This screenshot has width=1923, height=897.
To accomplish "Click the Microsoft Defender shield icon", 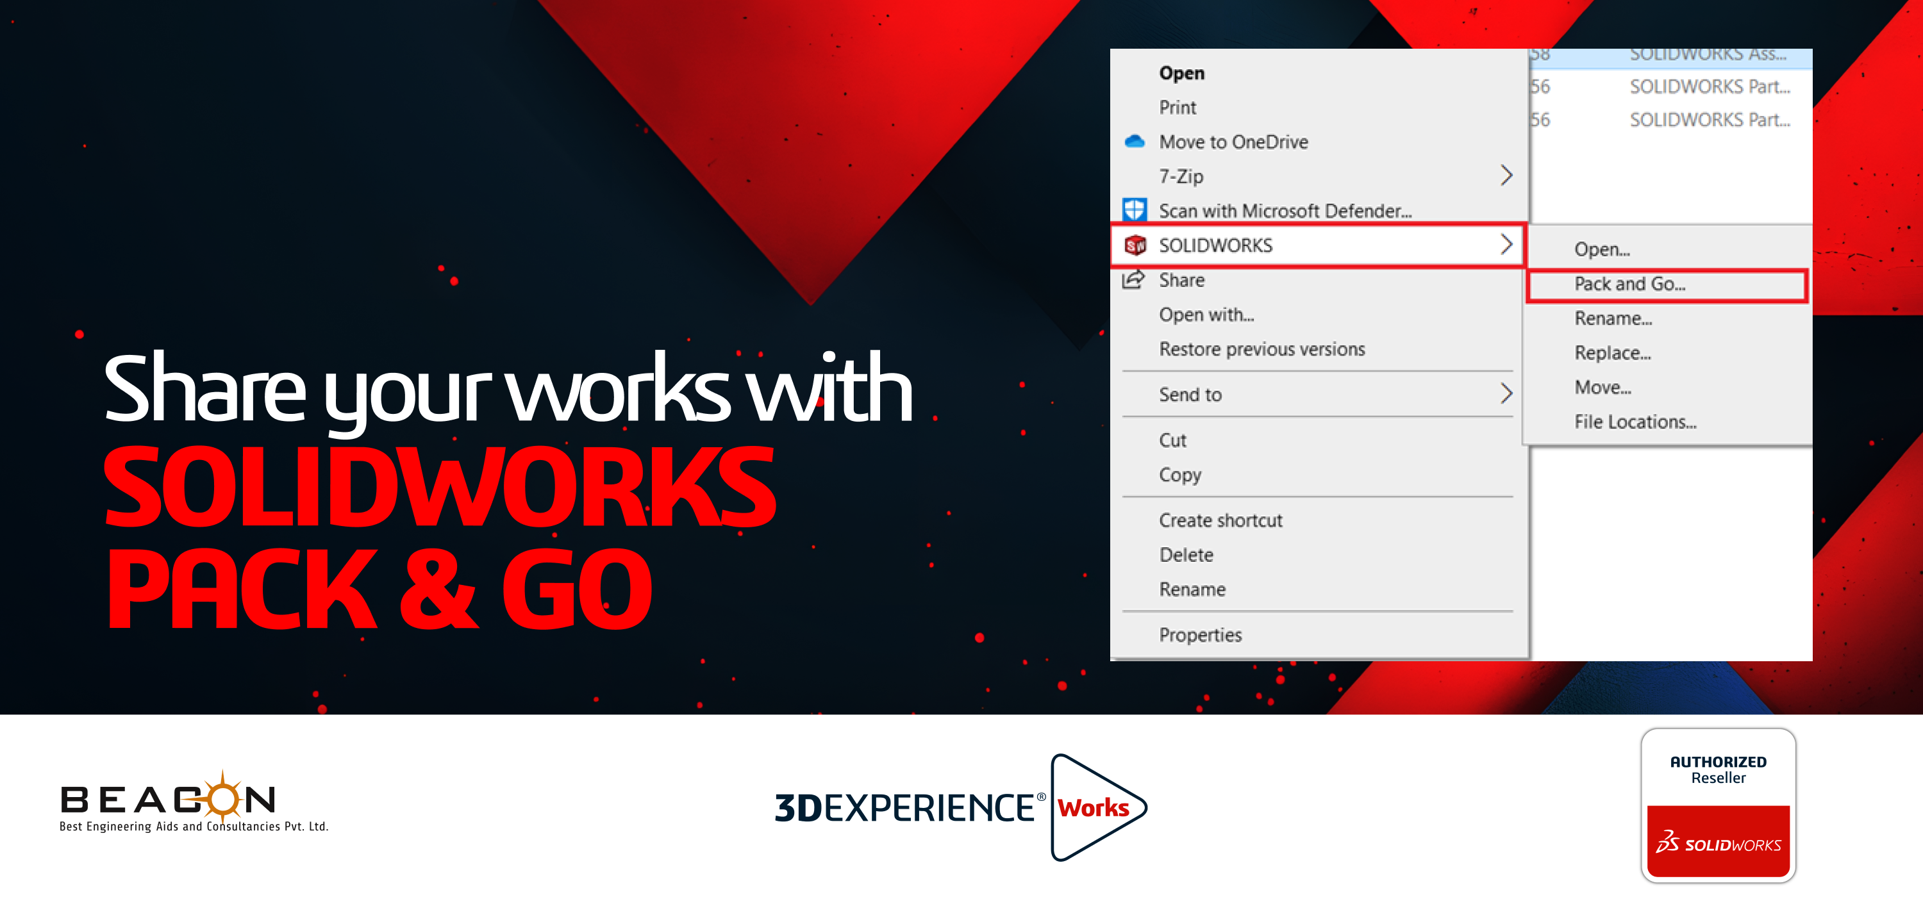I will tap(1134, 210).
